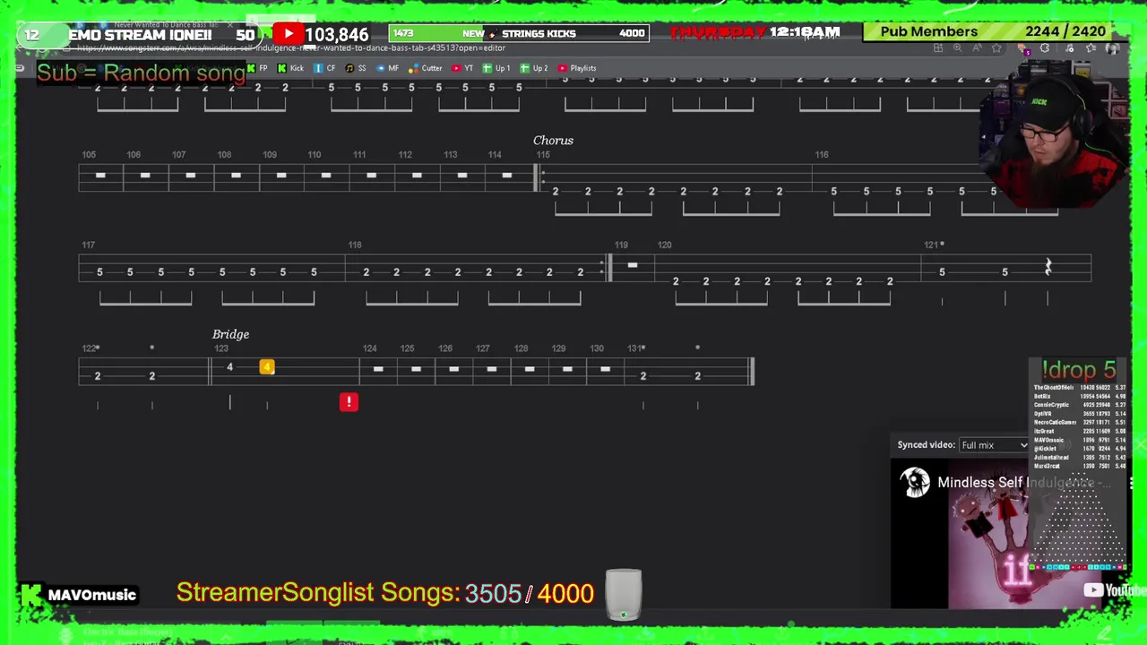
Task: Click measure number 120
Action: tap(664, 245)
